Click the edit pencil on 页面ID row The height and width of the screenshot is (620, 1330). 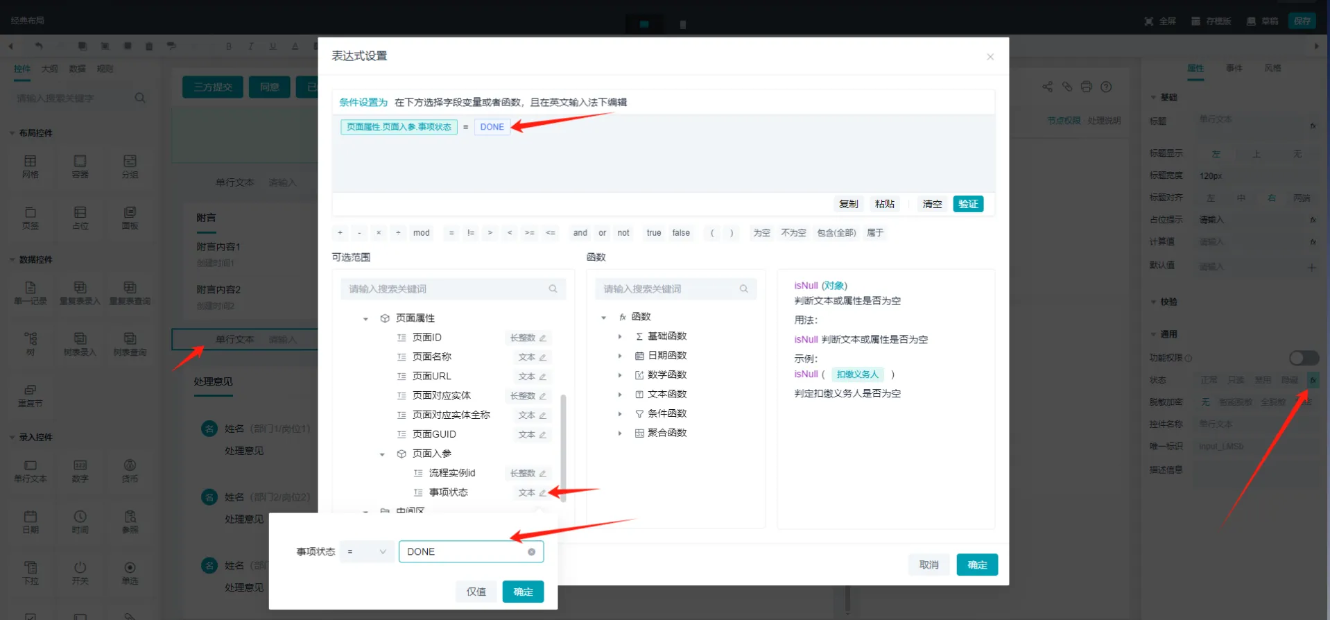coord(543,338)
